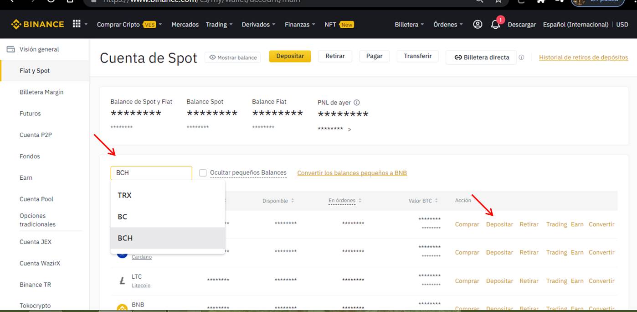Open the Litecoin name link
Viewport: 637px width, 312px height.
coord(141,286)
